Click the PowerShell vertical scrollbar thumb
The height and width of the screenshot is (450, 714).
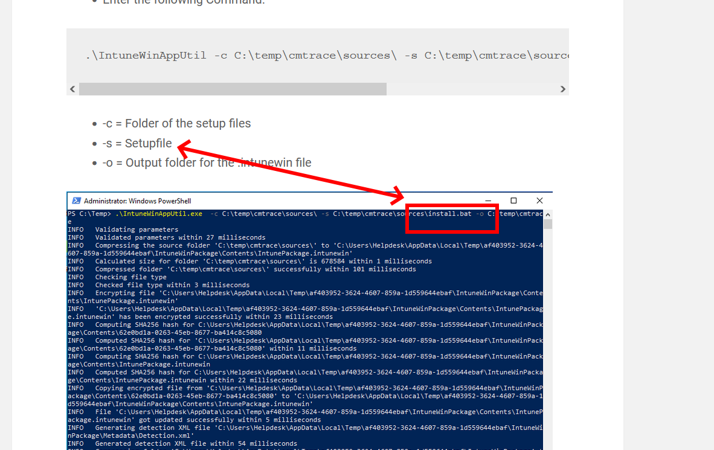(548, 224)
